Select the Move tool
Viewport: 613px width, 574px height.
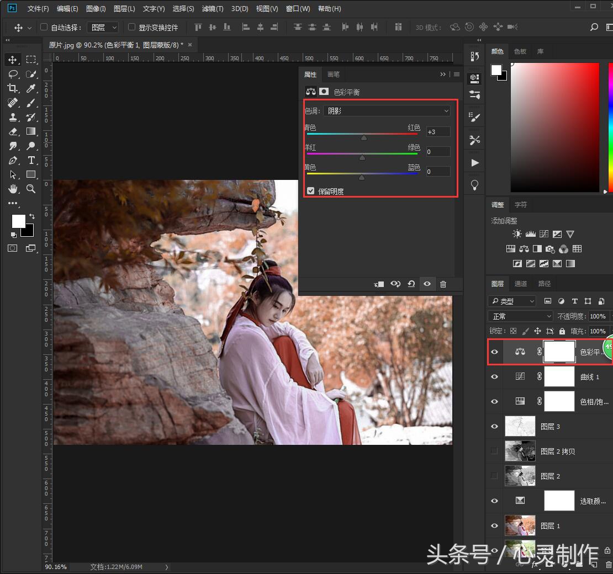pos(12,60)
